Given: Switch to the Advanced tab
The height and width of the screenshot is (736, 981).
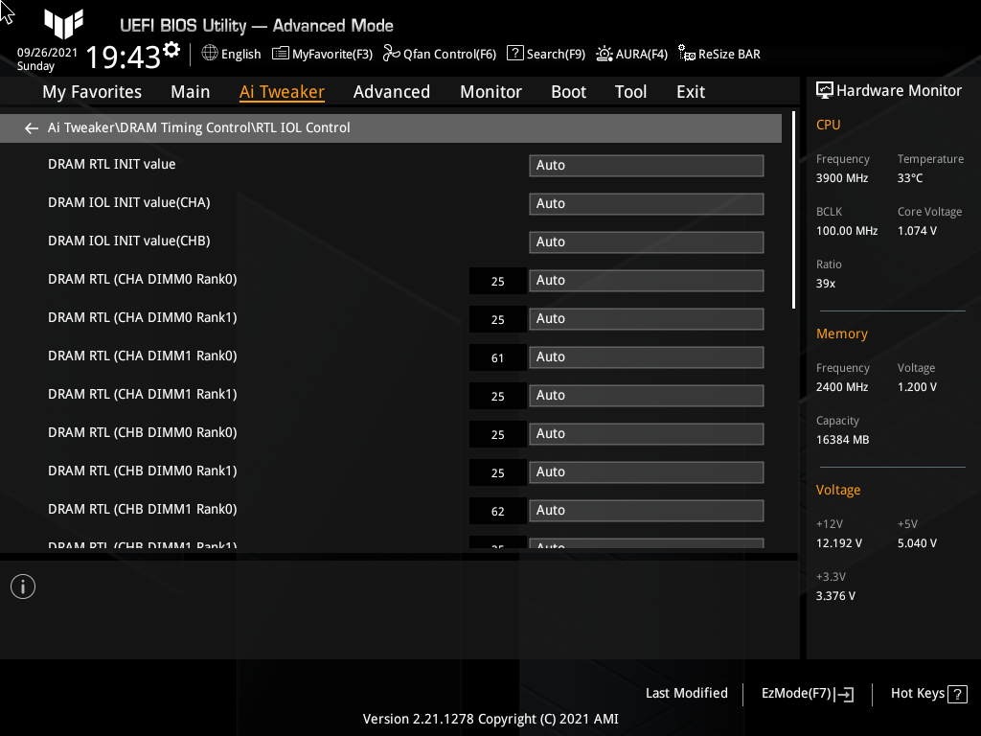Looking at the screenshot, I should [392, 91].
